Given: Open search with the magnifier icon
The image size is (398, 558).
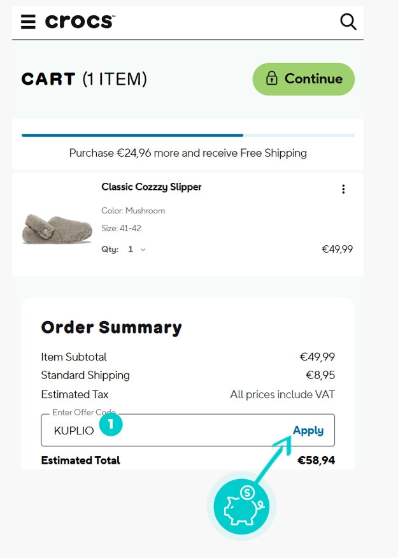Looking at the screenshot, I should coord(348,22).
